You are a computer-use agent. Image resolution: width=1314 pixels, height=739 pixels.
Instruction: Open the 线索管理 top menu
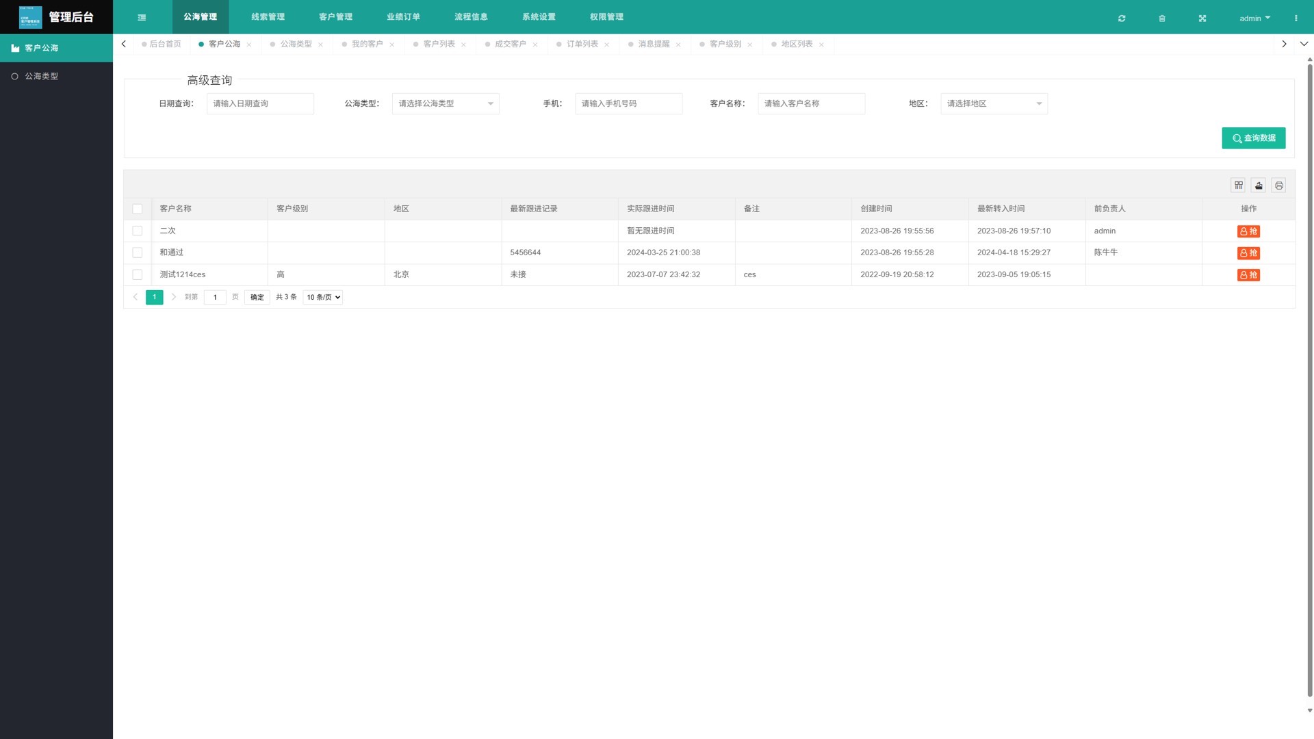click(x=268, y=17)
